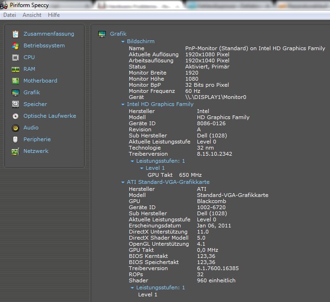Viewport: 330px width, 302px height.
Task: Click the 32 Bits pro Pixel value
Action: (207, 85)
